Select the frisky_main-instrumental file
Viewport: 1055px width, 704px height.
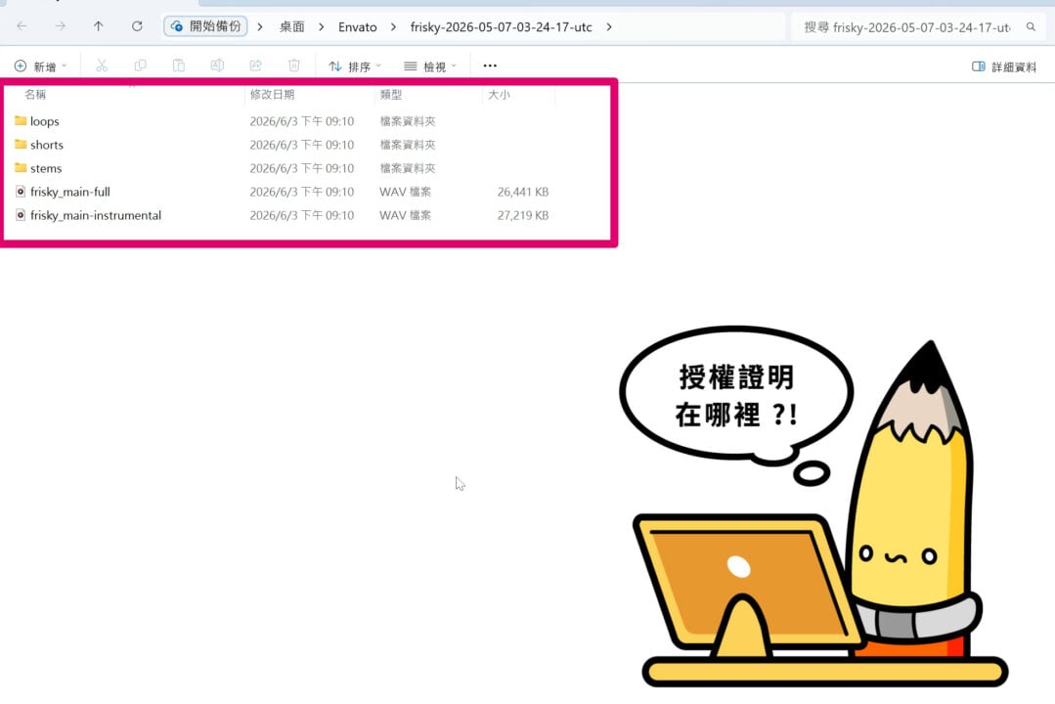tap(96, 215)
